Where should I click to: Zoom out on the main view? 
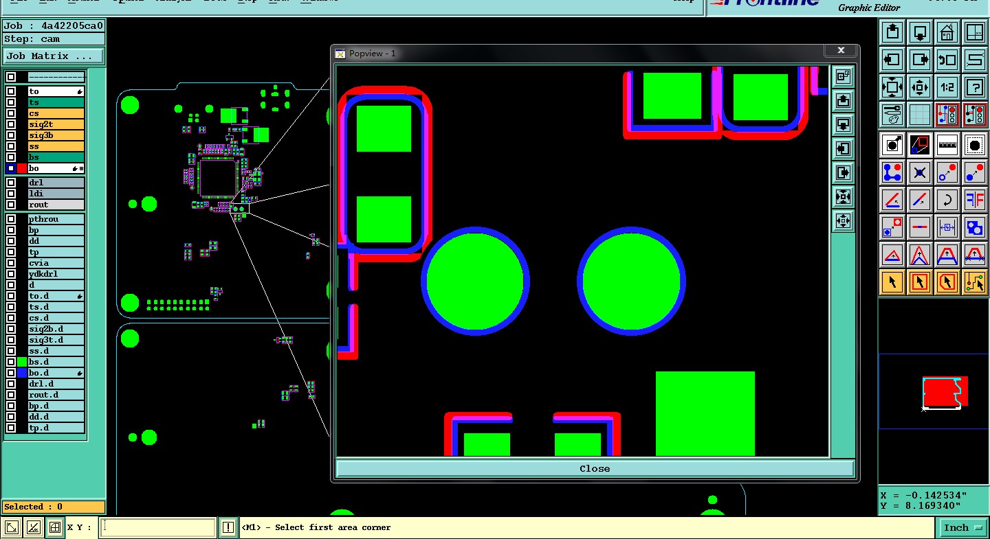click(x=920, y=87)
